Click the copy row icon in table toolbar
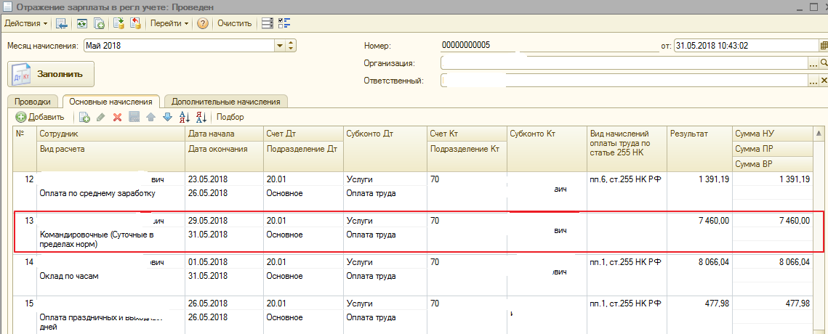The width and height of the screenshot is (828, 334). [84, 117]
